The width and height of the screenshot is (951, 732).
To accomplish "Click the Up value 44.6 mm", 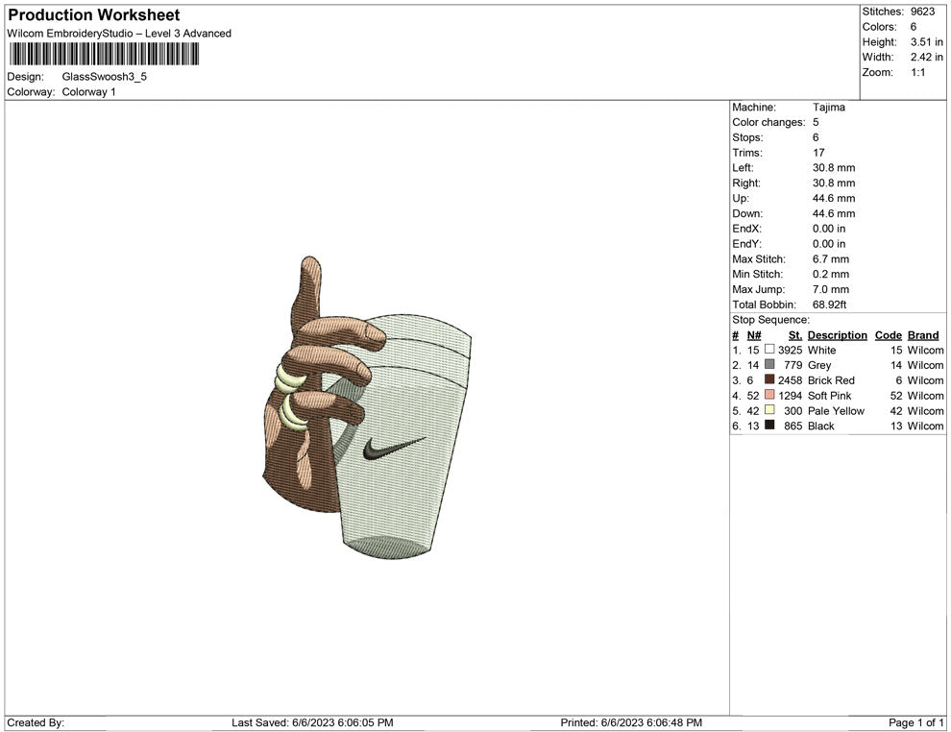I will pos(834,198).
